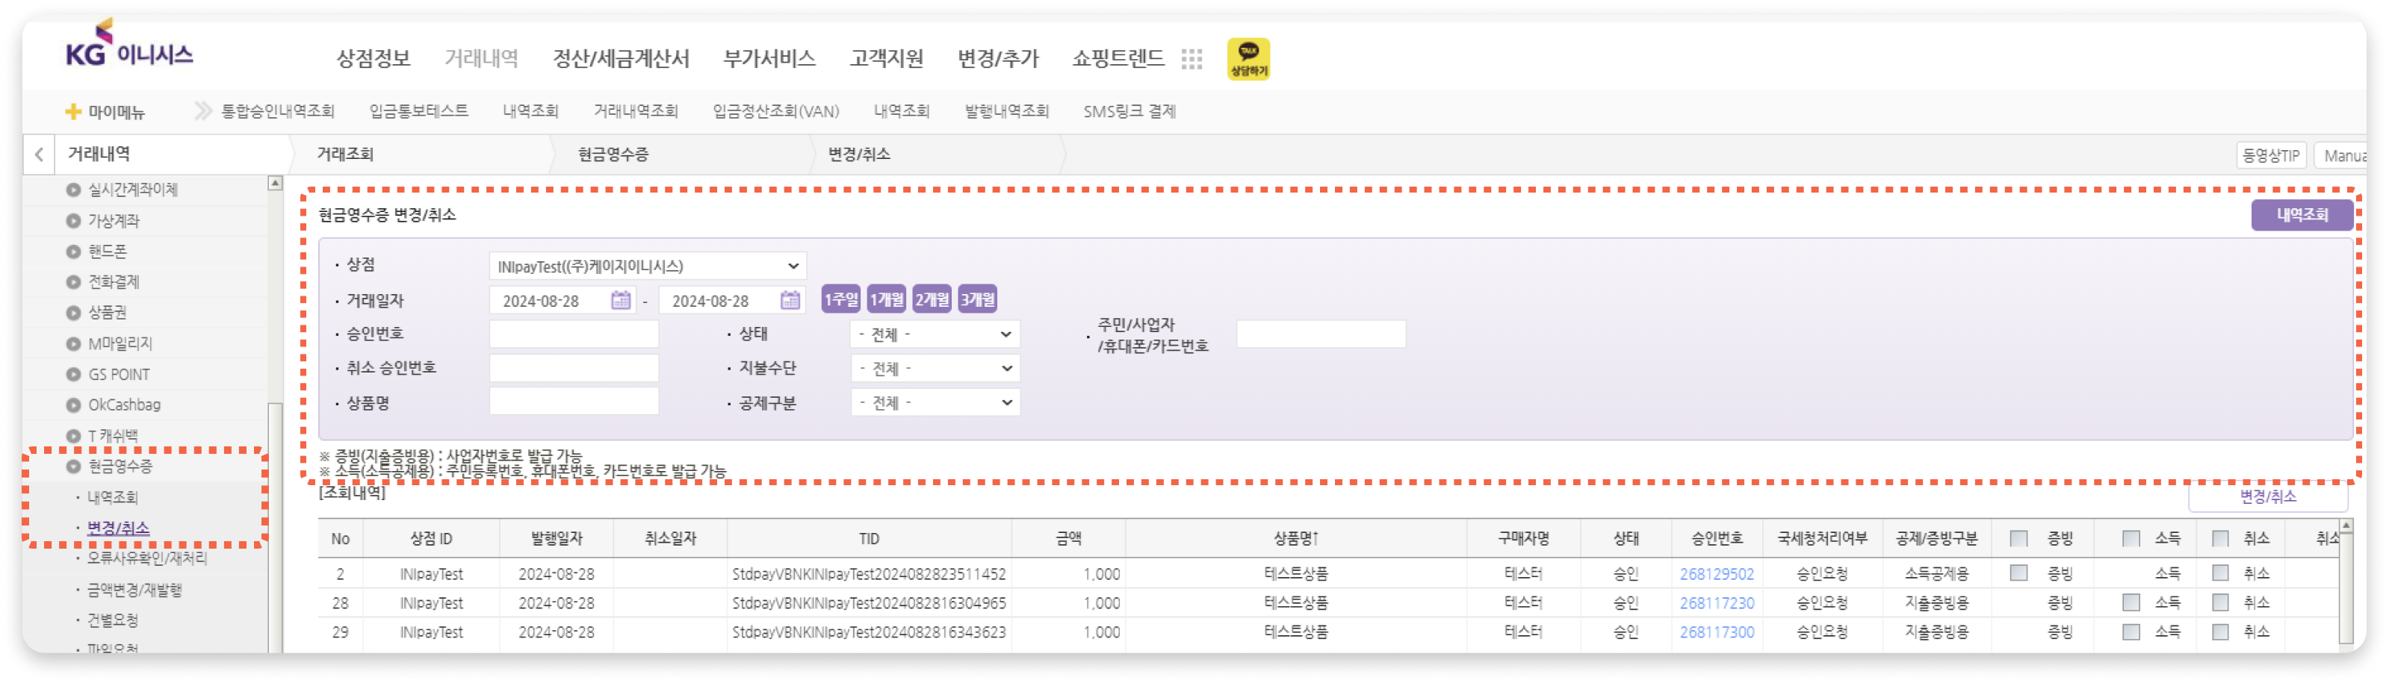Open the start-date calendar picker icon
Image resolution: width=2389 pixels, height=683 pixels.
(621, 300)
